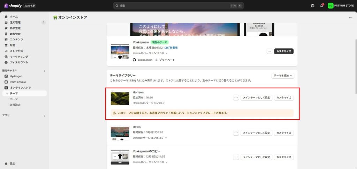This screenshot has height=169, width=357.
Task: Click the Dawn theme thumbnail
Action: click(120, 133)
